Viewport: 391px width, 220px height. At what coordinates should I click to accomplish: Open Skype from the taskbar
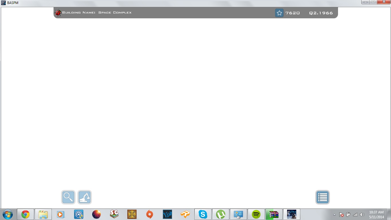coord(203,214)
